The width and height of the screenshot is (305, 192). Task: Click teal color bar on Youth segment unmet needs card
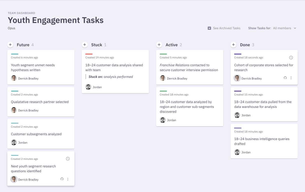(x=15, y=54)
